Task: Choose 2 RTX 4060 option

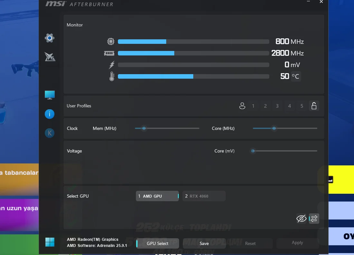Action: tap(204, 196)
